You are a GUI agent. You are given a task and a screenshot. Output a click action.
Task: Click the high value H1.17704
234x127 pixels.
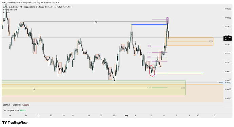tap(49, 7)
